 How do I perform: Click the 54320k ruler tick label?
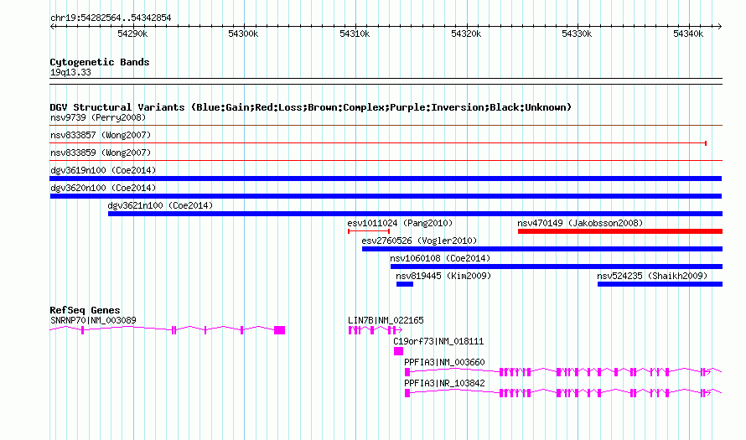pyautogui.click(x=466, y=34)
